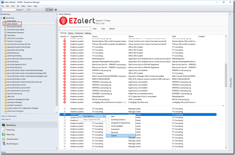235x155 pixels.
Task: Click the navigation tree scrollbar thumb
Action: (57, 63)
